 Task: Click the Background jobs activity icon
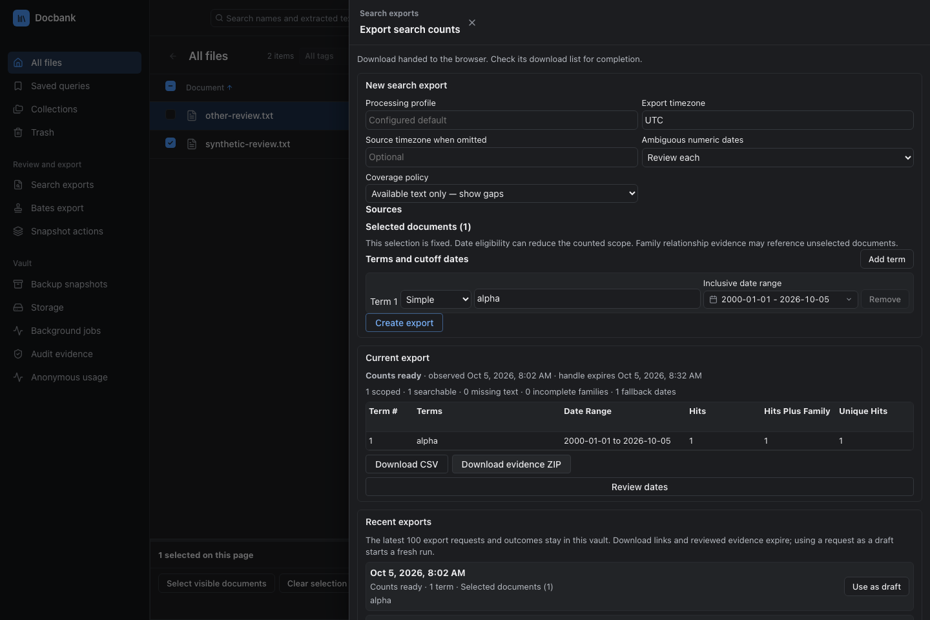[18, 331]
